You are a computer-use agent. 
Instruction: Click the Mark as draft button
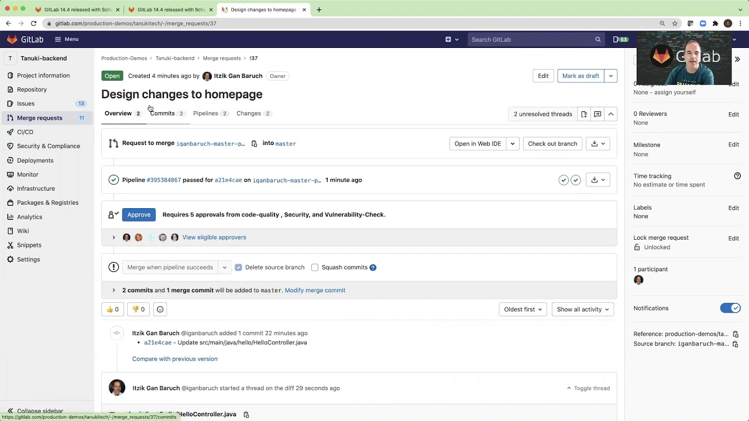coord(580,76)
